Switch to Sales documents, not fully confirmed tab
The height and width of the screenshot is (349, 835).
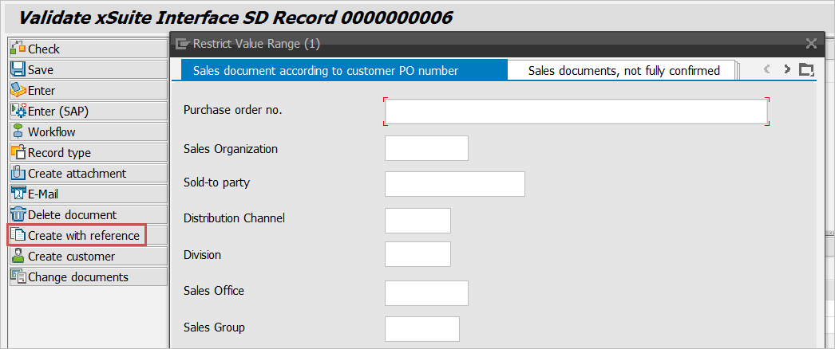pos(623,71)
